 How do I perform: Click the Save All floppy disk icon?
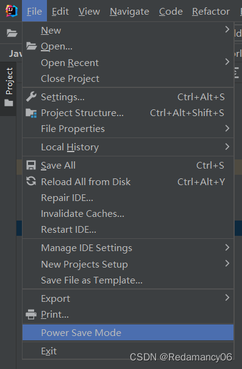[x=31, y=165]
